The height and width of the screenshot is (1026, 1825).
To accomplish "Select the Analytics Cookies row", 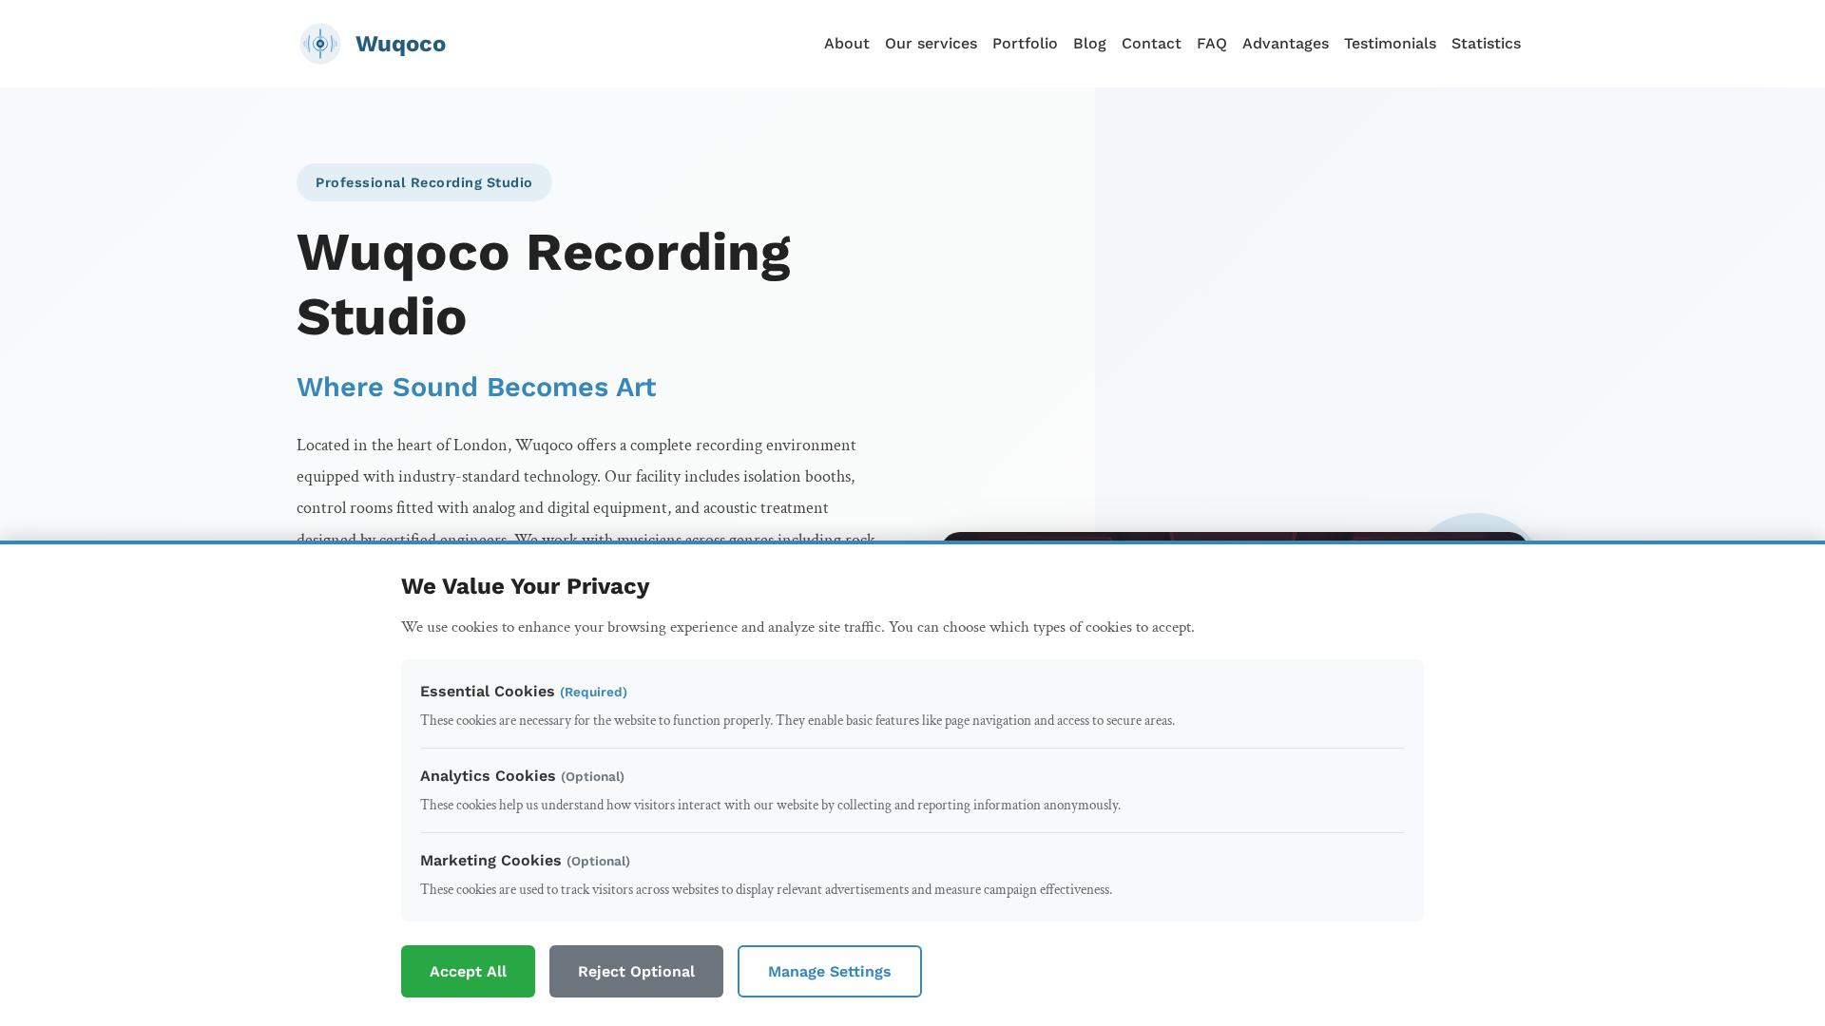I will (x=912, y=790).
